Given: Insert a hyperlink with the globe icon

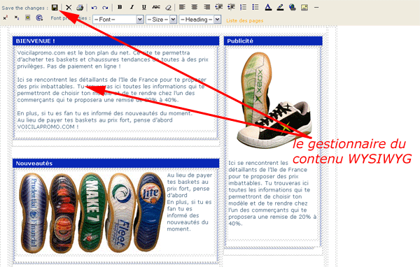Looking at the screenshot, I should pos(293,7).
